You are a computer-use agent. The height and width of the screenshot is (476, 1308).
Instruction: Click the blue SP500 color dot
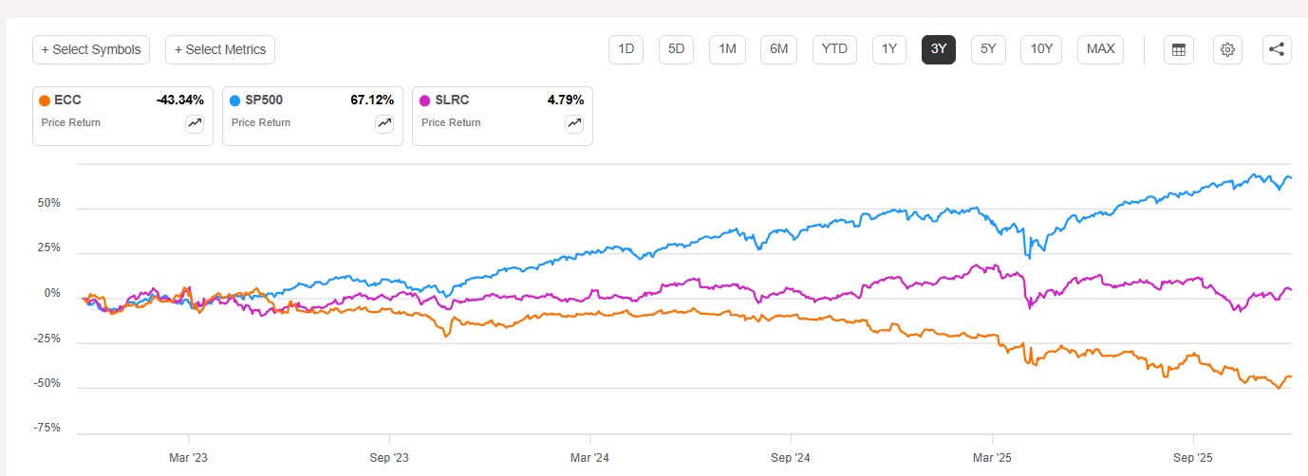click(x=235, y=100)
